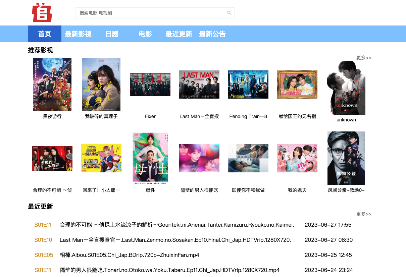Open the Last.Man.Zenmo.no.Sosakan.Ep10 update link

pyautogui.click(x=175, y=240)
